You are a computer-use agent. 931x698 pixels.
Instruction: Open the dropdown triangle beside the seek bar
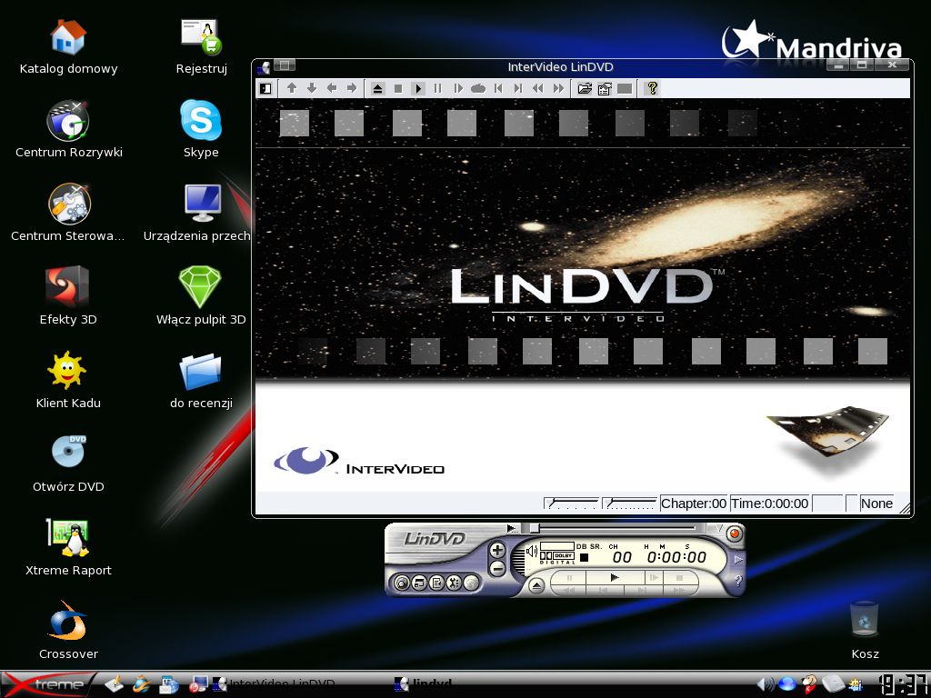(x=718, y=528)
